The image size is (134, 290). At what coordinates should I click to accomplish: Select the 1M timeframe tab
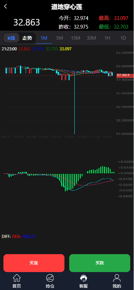click(44, 38)
